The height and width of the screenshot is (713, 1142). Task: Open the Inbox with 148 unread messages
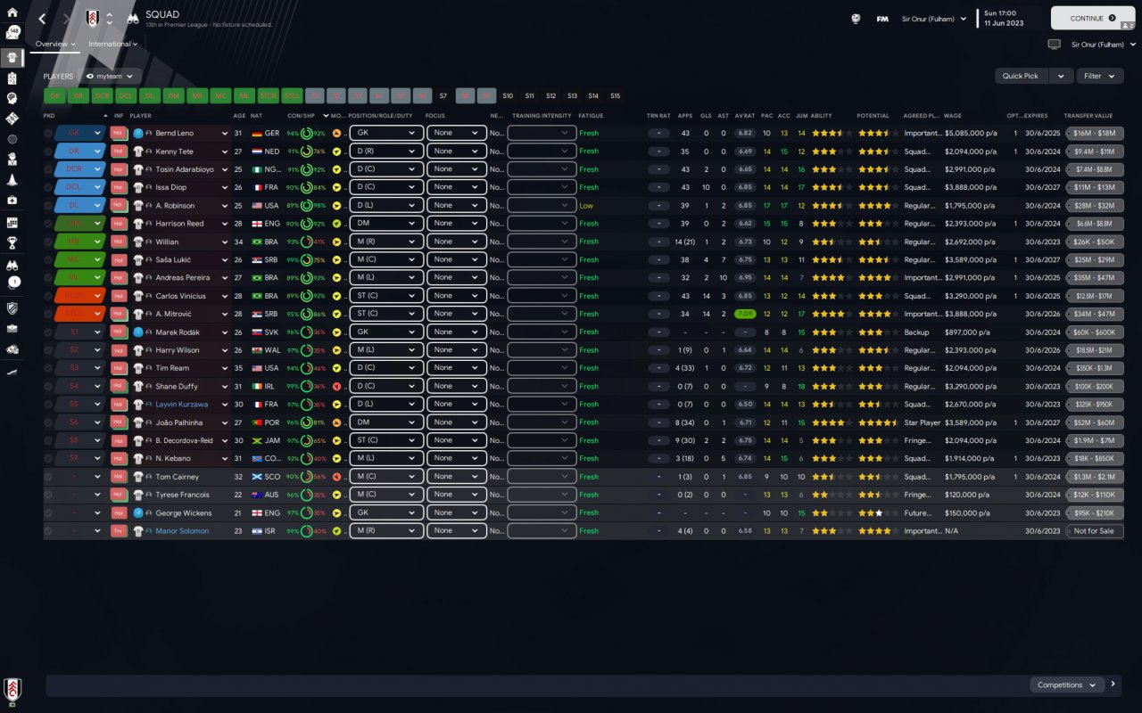(x=12, y=33)
